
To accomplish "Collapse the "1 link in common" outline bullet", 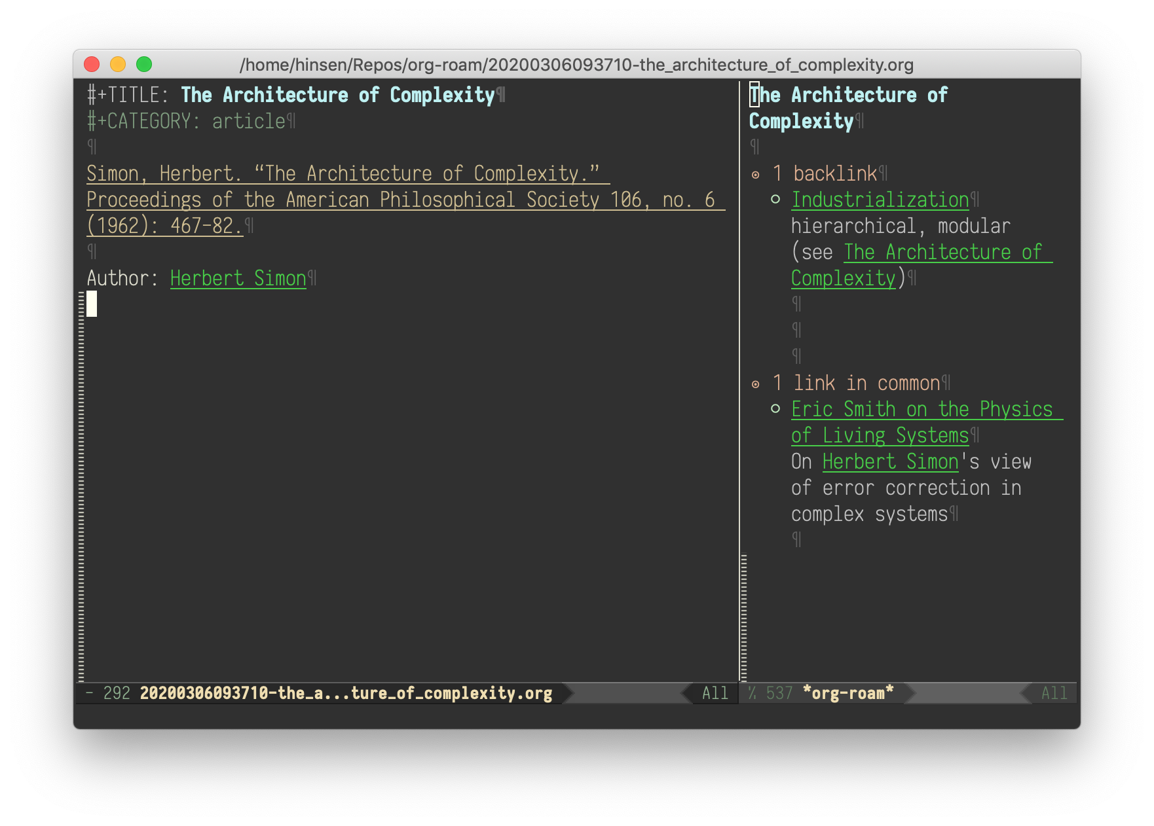I will point(756,383).
